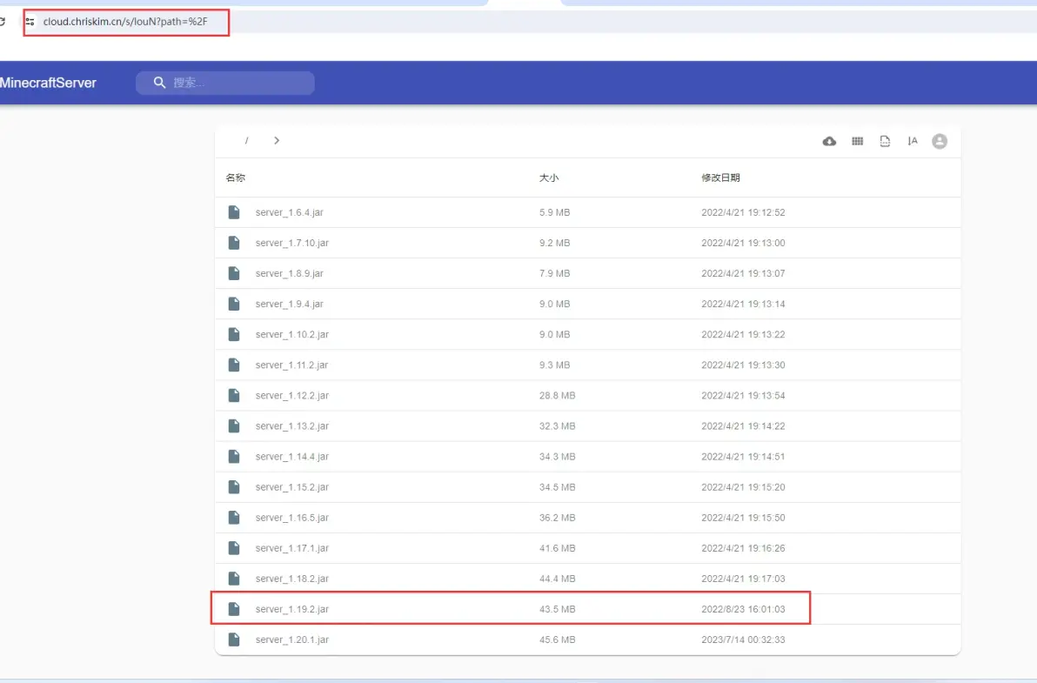
Task: Focus the 搜索 search field
Action: coord(224,83)
